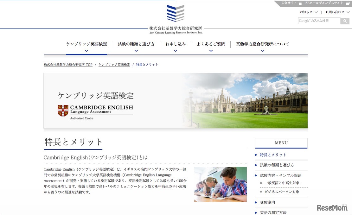Click the Cambridge English(ケンブリッジ英語検定)とは subheading
Screen dimensions: 352x215
[95, 158]
